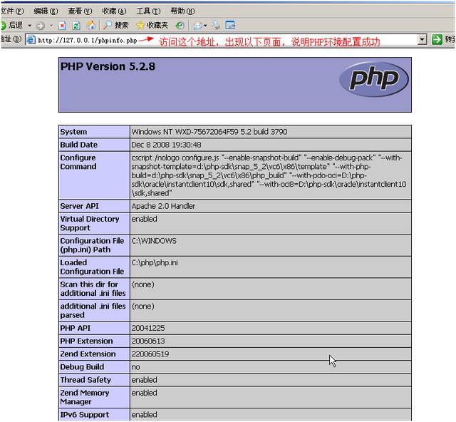Expand the forward history dropdown arrow
The image size is (456, 422).
pyautogui.click(x=51, y=26)
